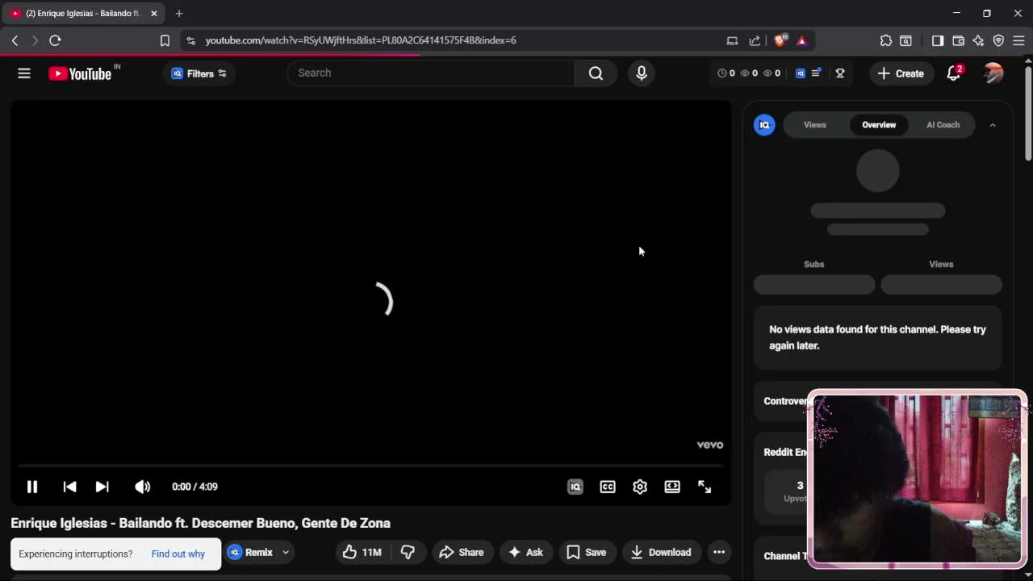Switch to theater mode
1033x581 pixels.
point(672,487)
